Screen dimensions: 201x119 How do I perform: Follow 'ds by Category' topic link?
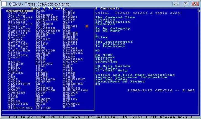pyautogui.click(x=113, y=29)
